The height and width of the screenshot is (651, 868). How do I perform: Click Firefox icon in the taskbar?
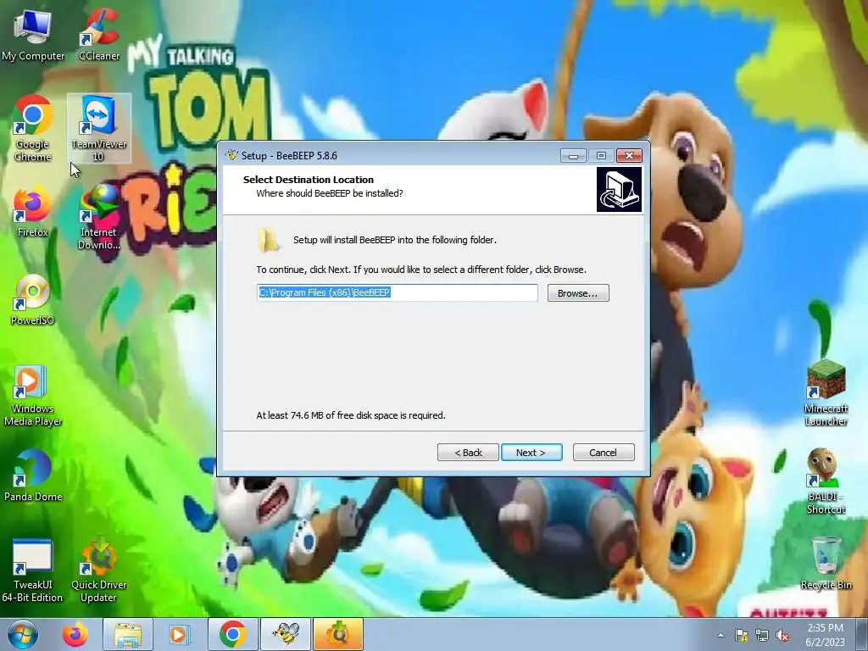pyautogui.click(x=75, y=634)
